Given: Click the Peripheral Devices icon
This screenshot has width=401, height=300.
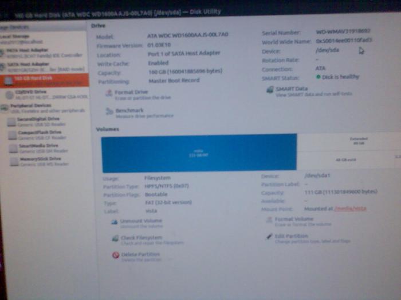Looking at the screenshot, I should click(x=4, y=108).
